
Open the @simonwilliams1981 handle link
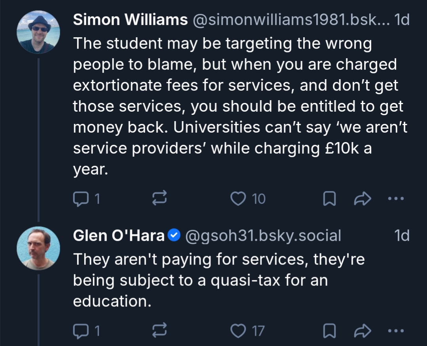coord(291,20)
